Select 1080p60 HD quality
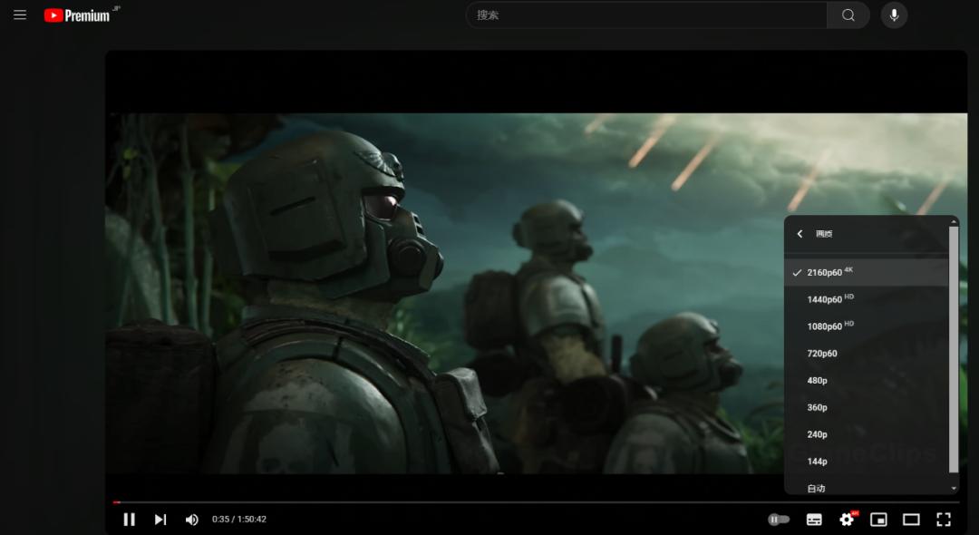979x535 pixels. click(866, 326)
